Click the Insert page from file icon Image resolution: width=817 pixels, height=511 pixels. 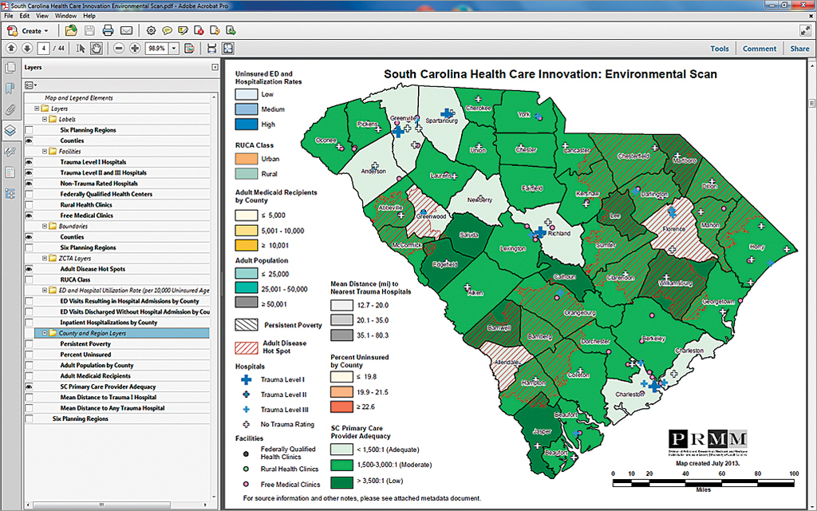(231, 31)
